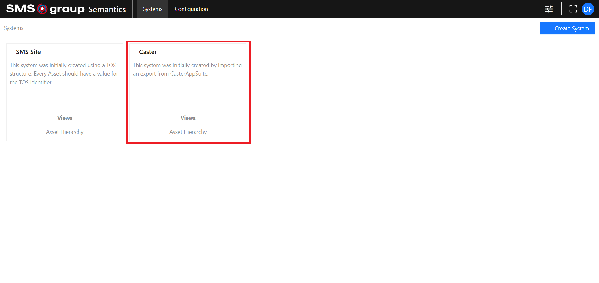
Task: Select the Caster description text
Action: point(187,69)
